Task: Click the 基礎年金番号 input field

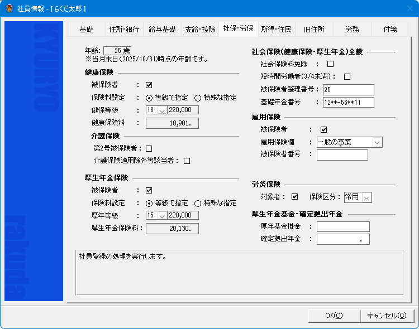Action: click(347, 102)
